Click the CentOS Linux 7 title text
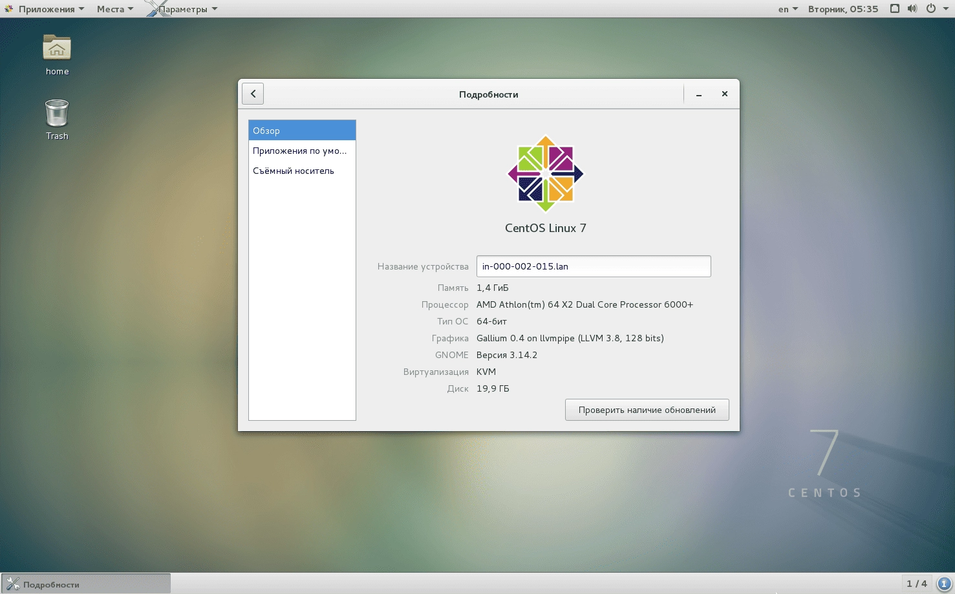 tap(546, 228)
